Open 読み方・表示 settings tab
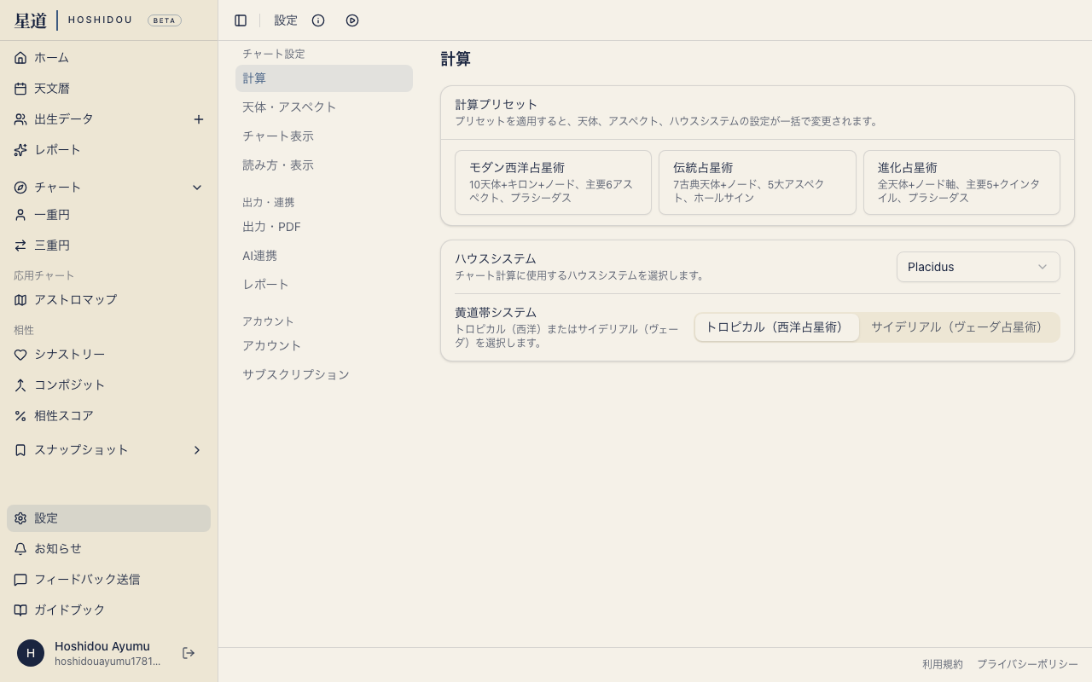The image size is (1092, 682). [x=324, y=165]
